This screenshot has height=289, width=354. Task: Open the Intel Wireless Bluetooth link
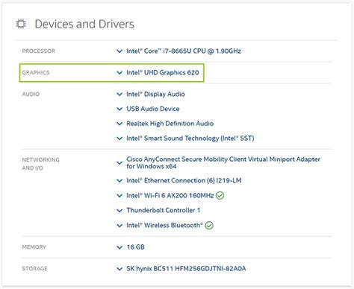coord(164,225)
